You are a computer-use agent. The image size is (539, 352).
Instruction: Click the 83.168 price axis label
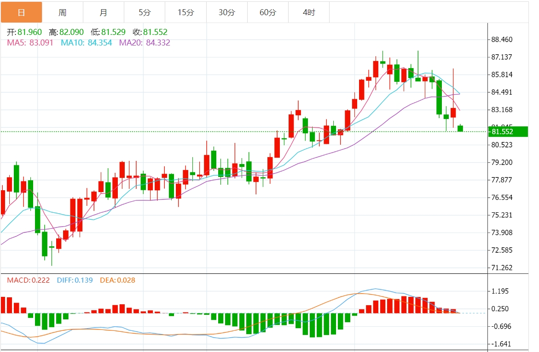(x=502, y=110)
